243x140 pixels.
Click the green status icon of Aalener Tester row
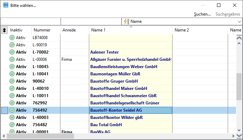pyautogui.click(x=12, y=52)
